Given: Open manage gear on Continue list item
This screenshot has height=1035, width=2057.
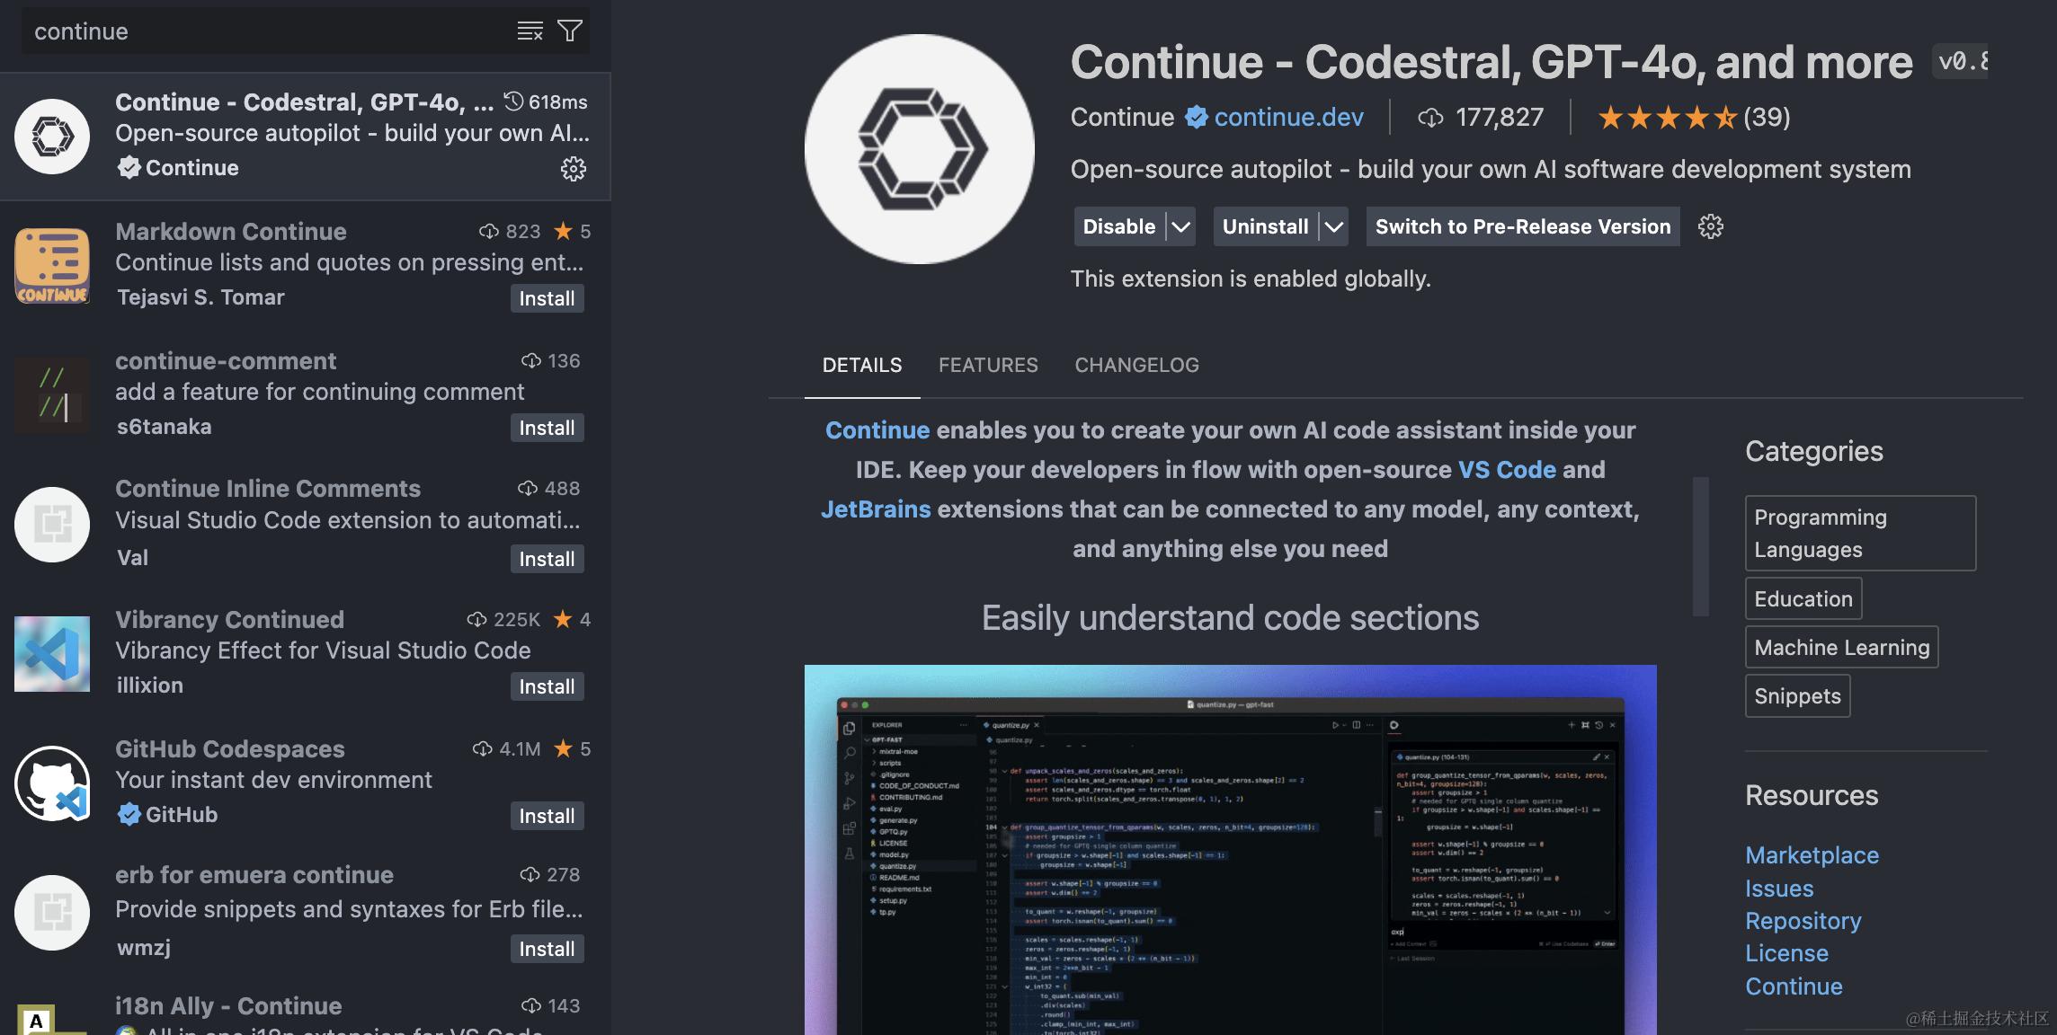Looking at the screenshot, I should point(573,169).
